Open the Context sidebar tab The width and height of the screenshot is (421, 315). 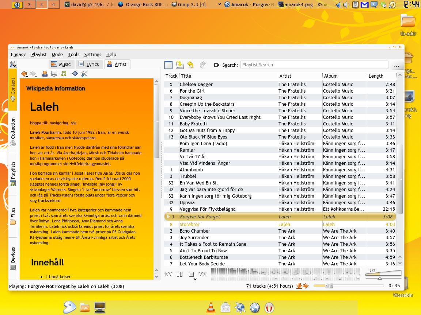coord(13,90)
